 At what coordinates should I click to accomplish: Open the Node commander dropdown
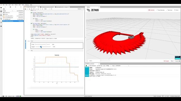click(x=122, y=66)
